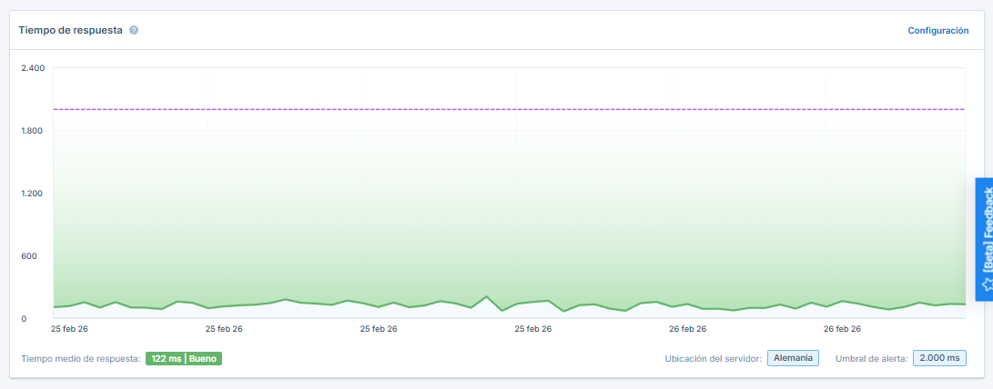Click the highest peak on the green response line
Image resolution: width=993 pixels, height=389 pixels.
coord(487,297)
